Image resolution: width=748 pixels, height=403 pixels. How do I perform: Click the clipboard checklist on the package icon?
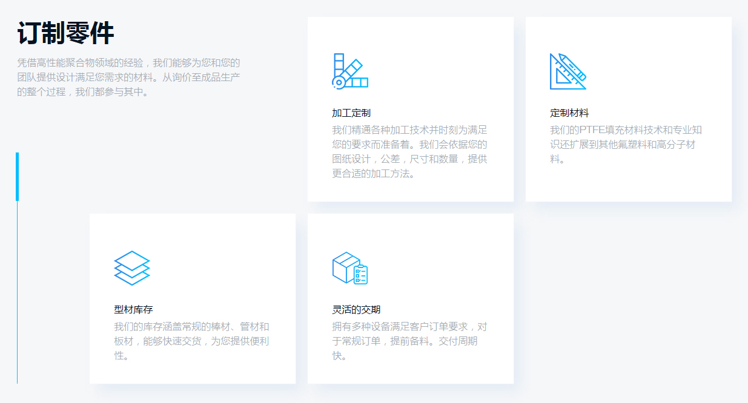pyautogui.click(x=361, y=275)
